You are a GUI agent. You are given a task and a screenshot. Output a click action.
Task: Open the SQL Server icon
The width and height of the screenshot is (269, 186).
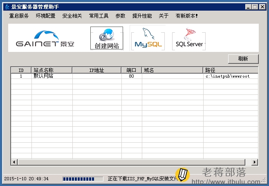pos(189,38)
